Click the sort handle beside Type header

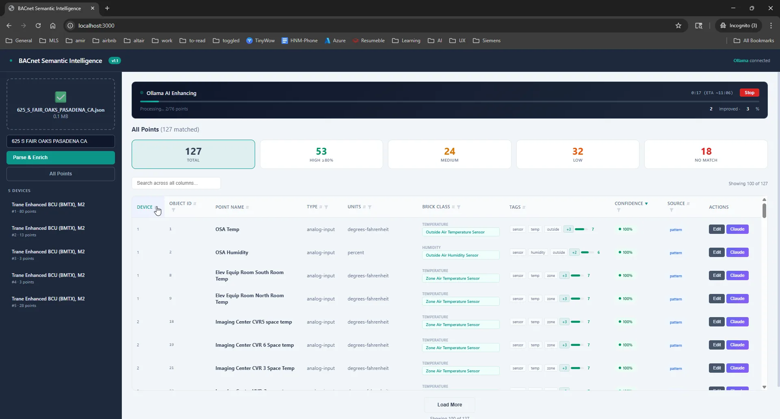click(x=321, y=207)
